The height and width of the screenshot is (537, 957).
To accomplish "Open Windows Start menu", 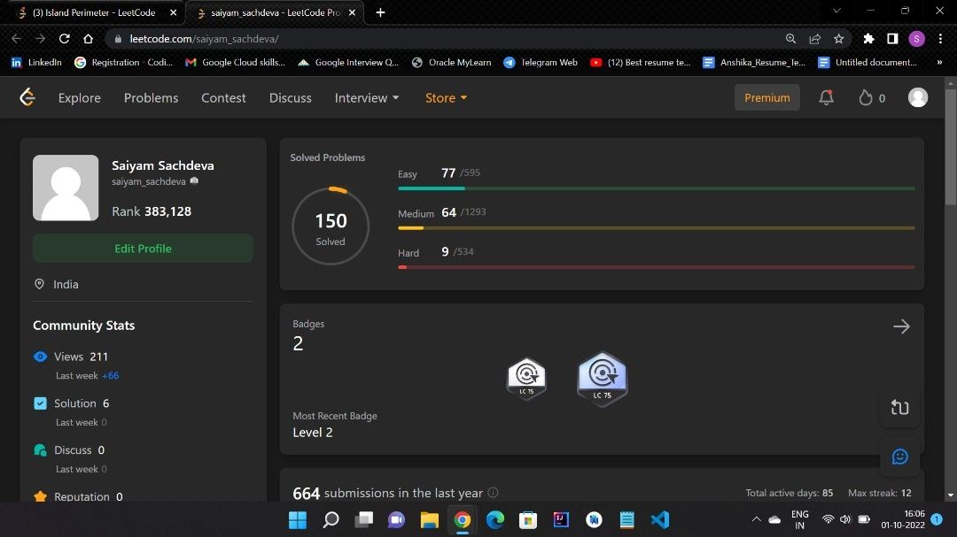I will pyautogui.click(x=297, y=519).
